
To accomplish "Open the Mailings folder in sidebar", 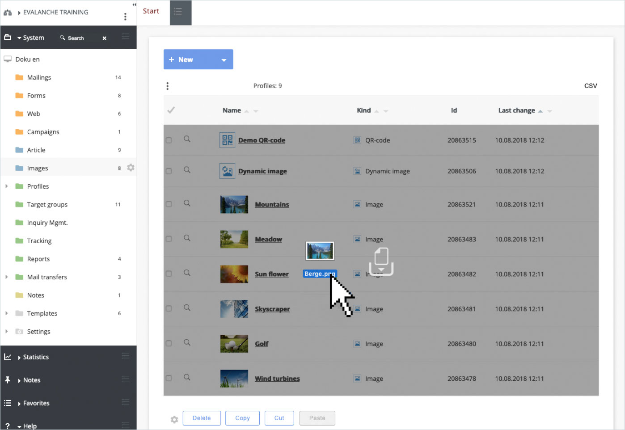I will [x=39, y=77].
